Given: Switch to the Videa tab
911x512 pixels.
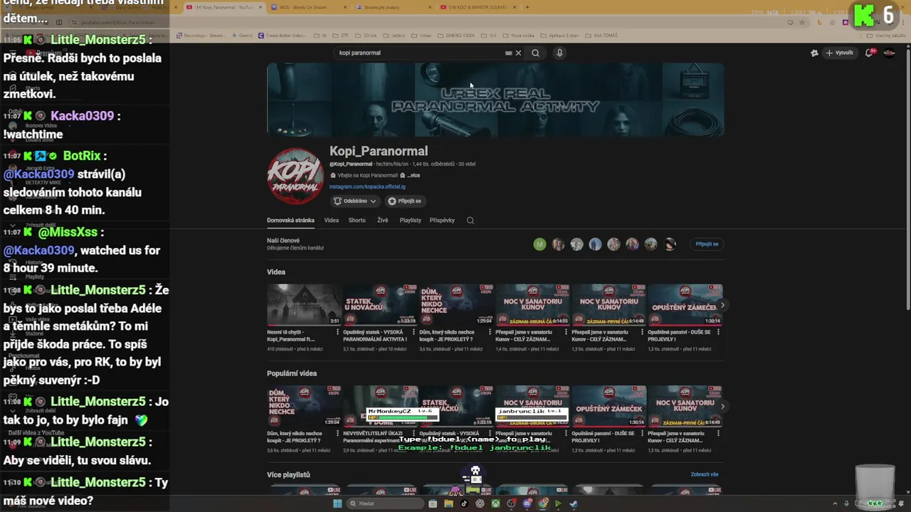Looking at the screenshot, I should point(332,220).
